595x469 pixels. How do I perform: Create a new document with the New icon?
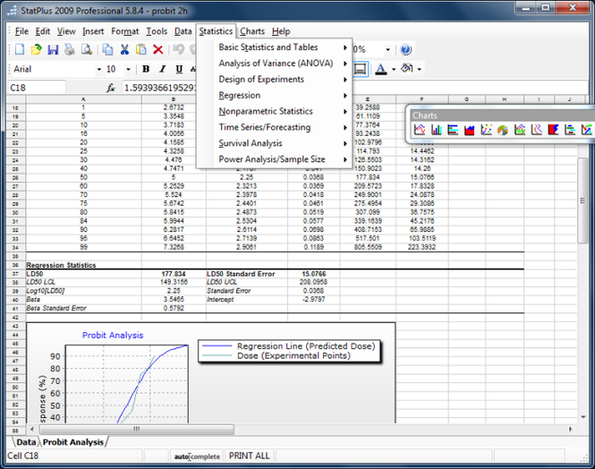pos(20,49)
